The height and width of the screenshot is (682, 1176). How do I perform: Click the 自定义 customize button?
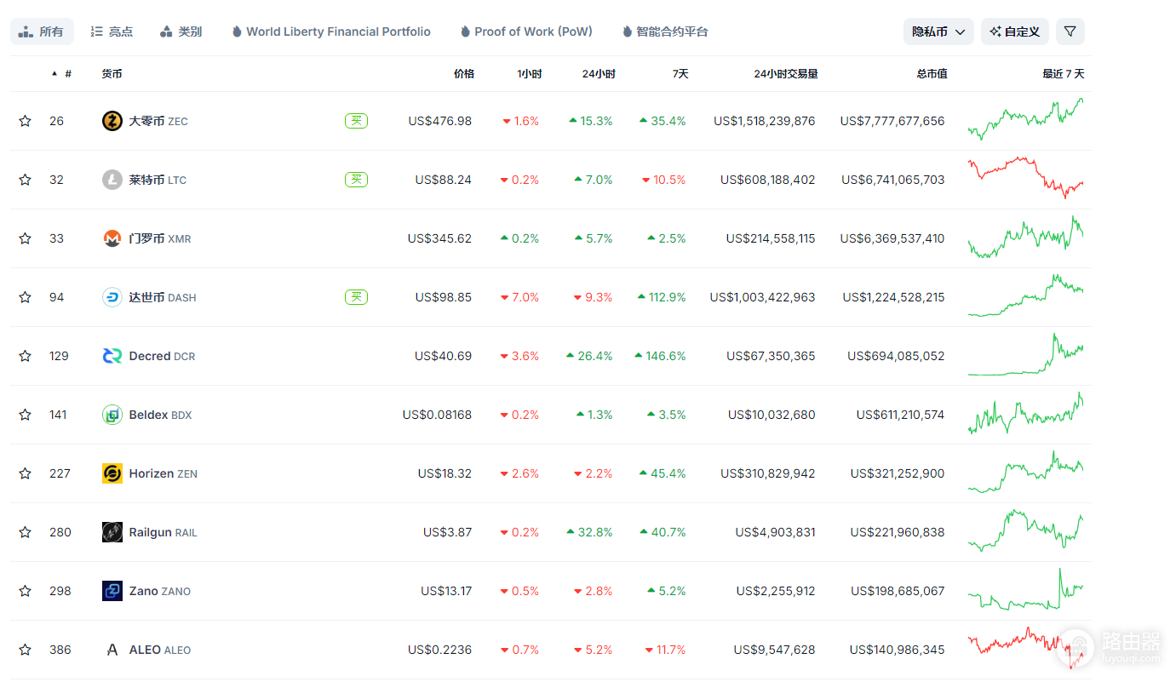(1015, 32)
